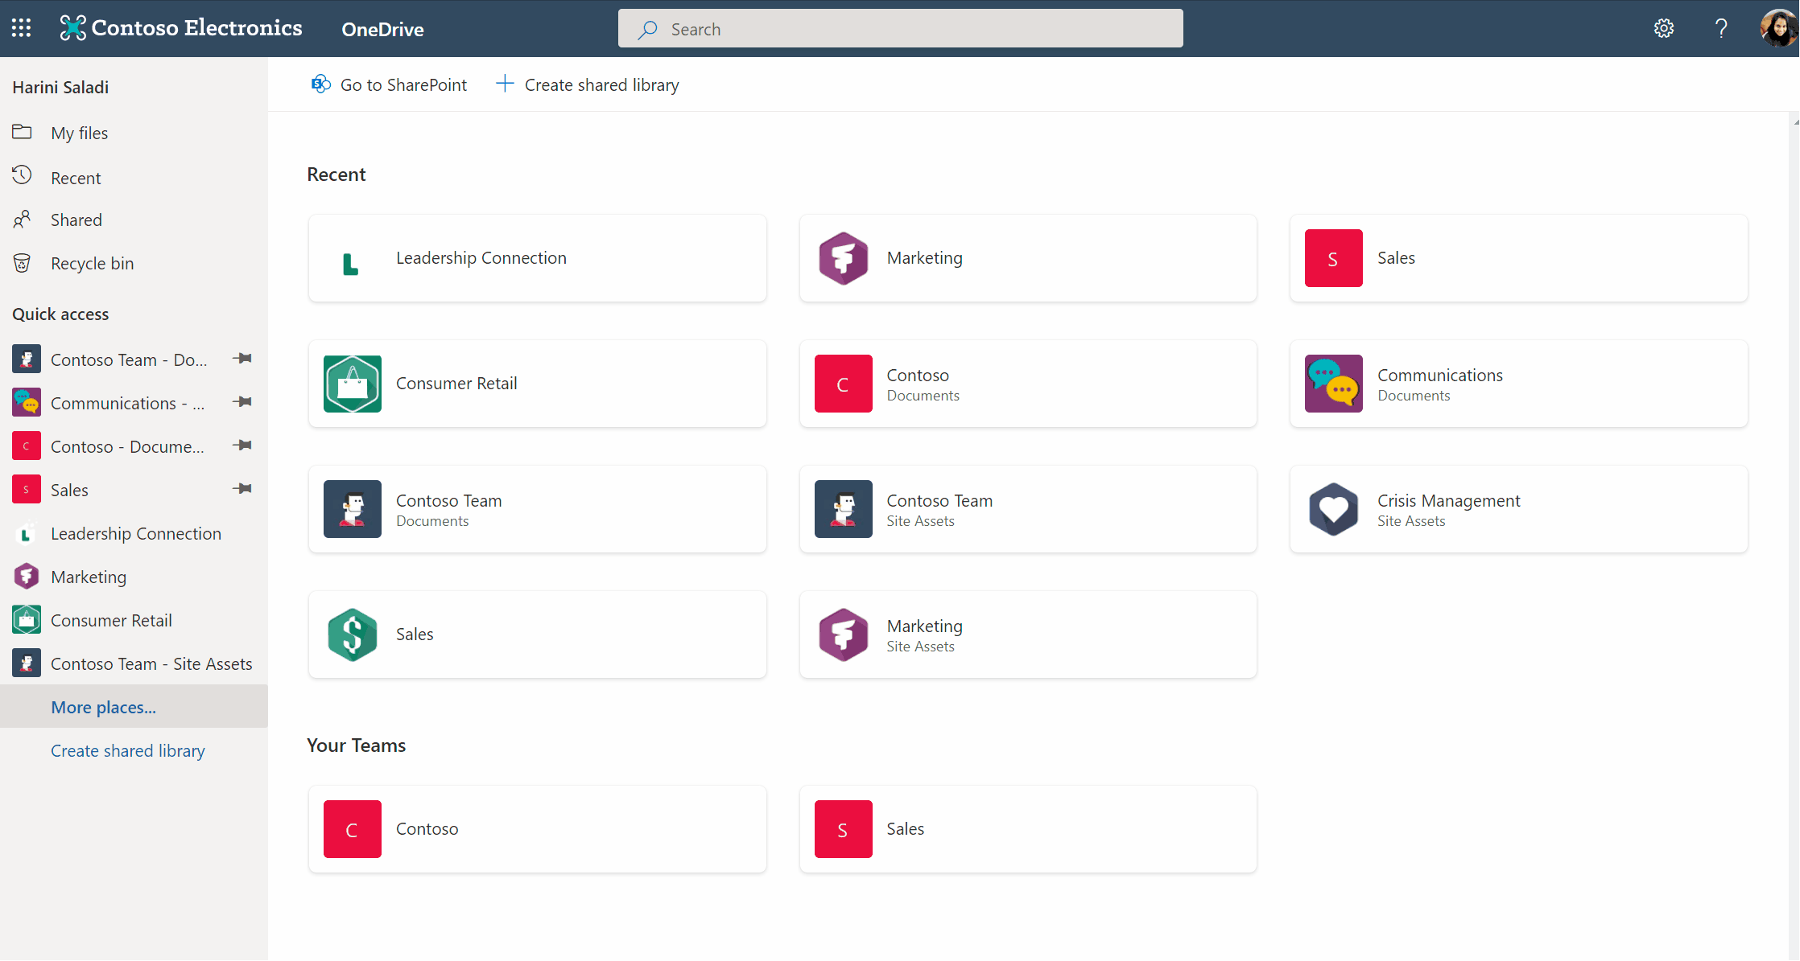1800x961 pixels.
Task: Select Recent in the sidebar navigation
Action: 76,177
